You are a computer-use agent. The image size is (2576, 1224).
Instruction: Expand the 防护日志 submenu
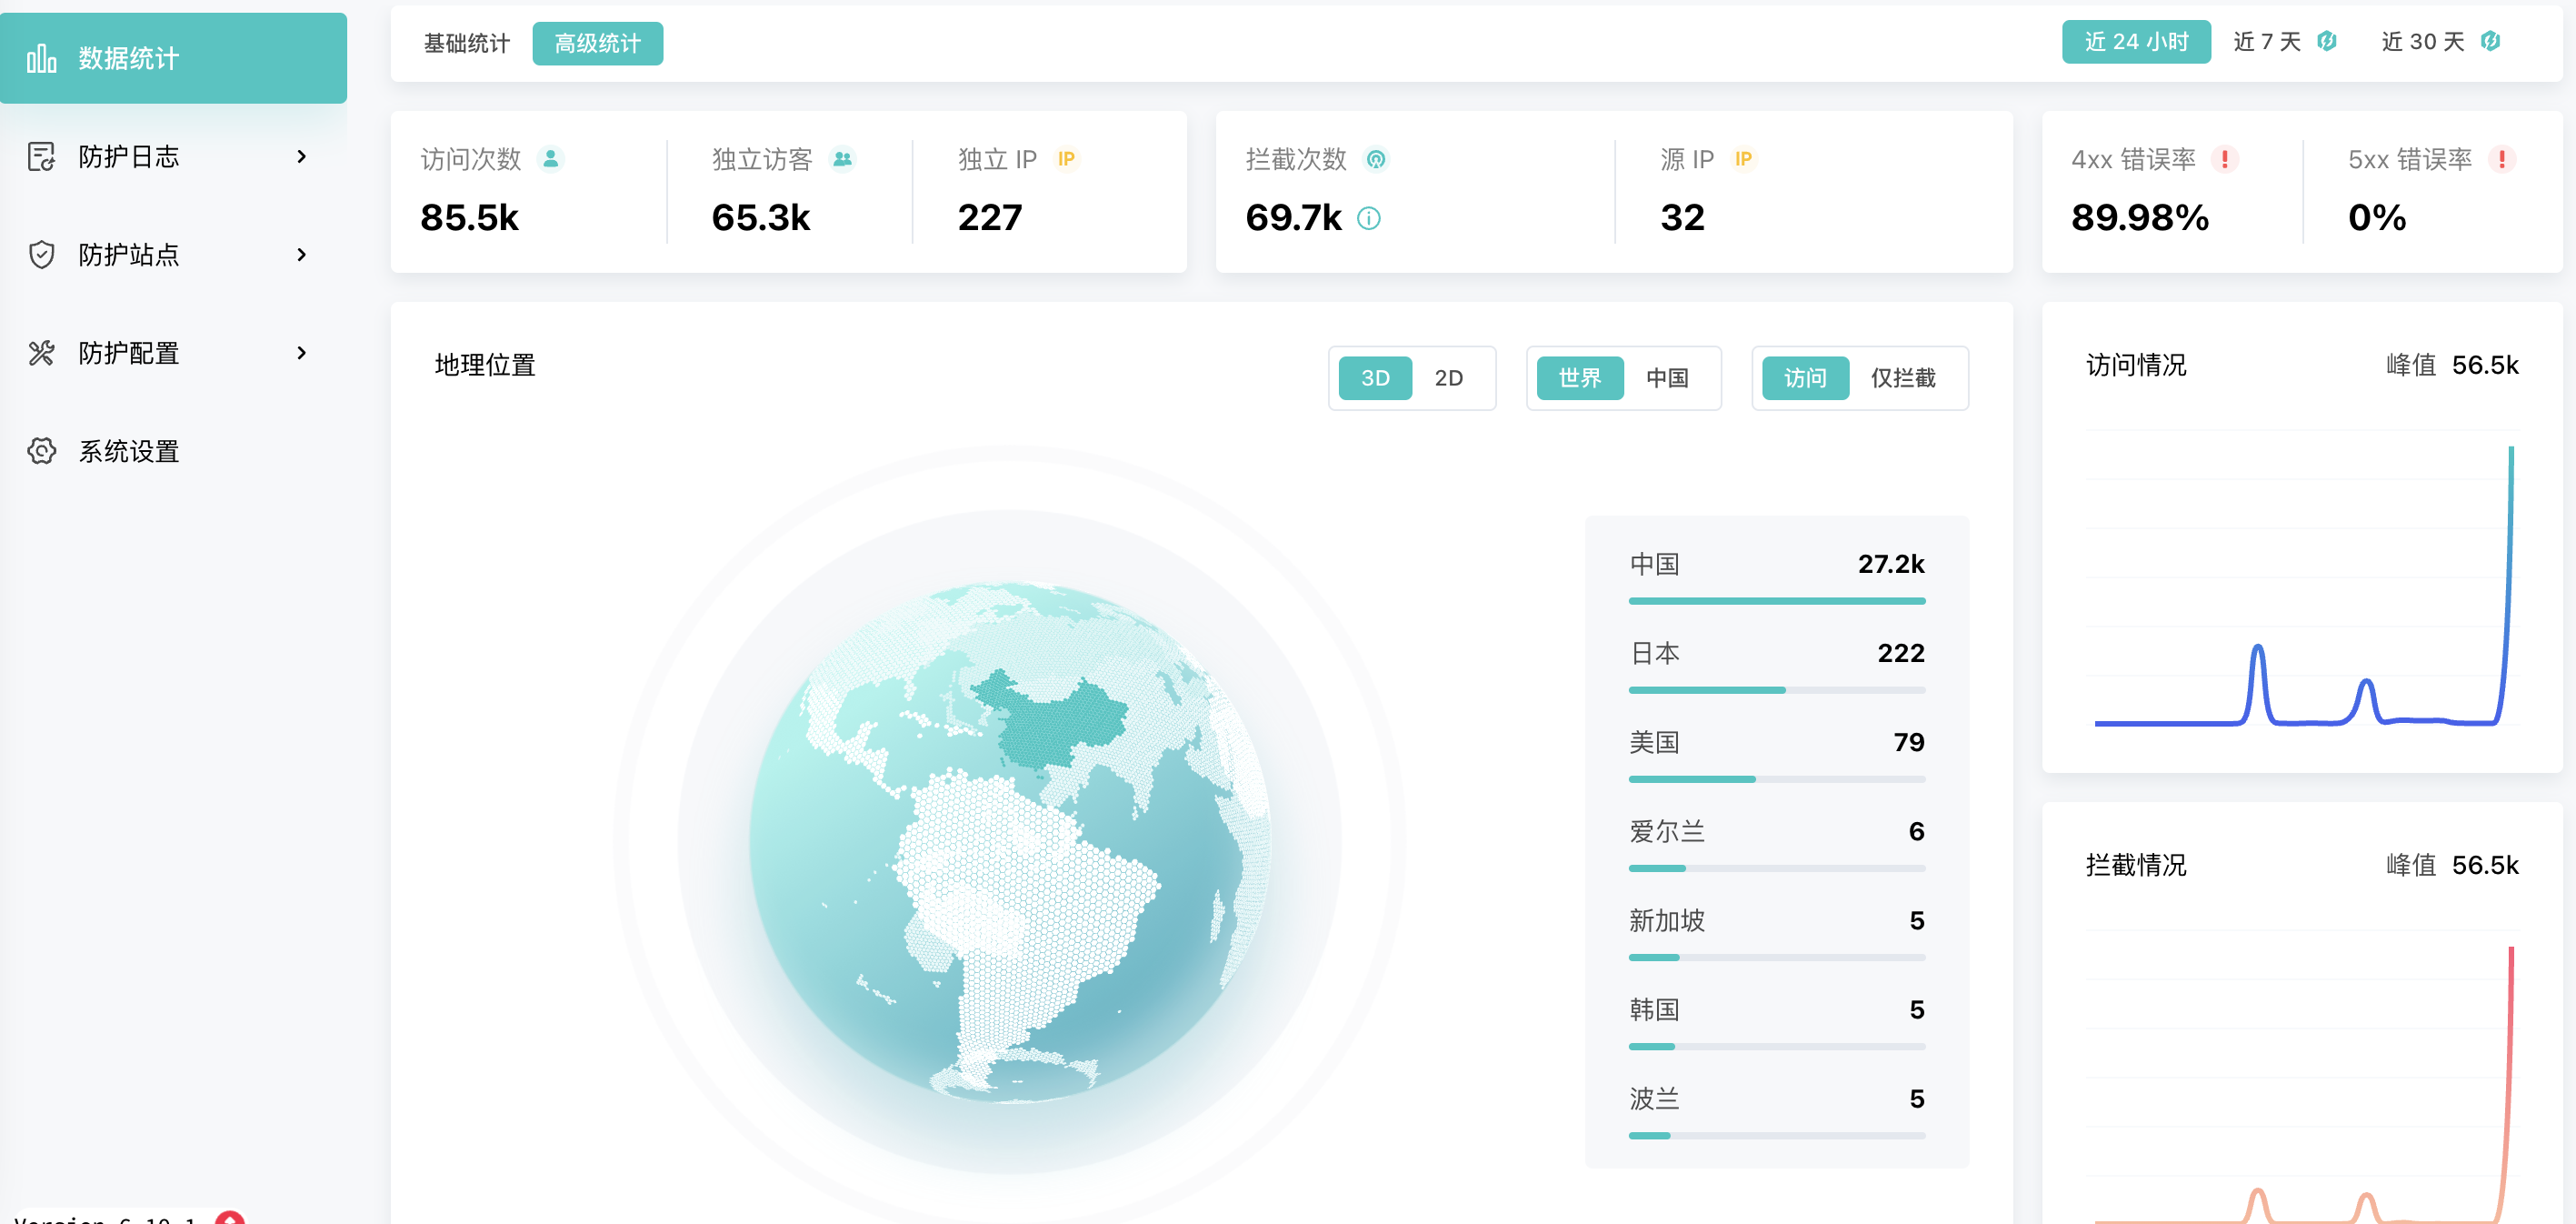pos(173,157)
